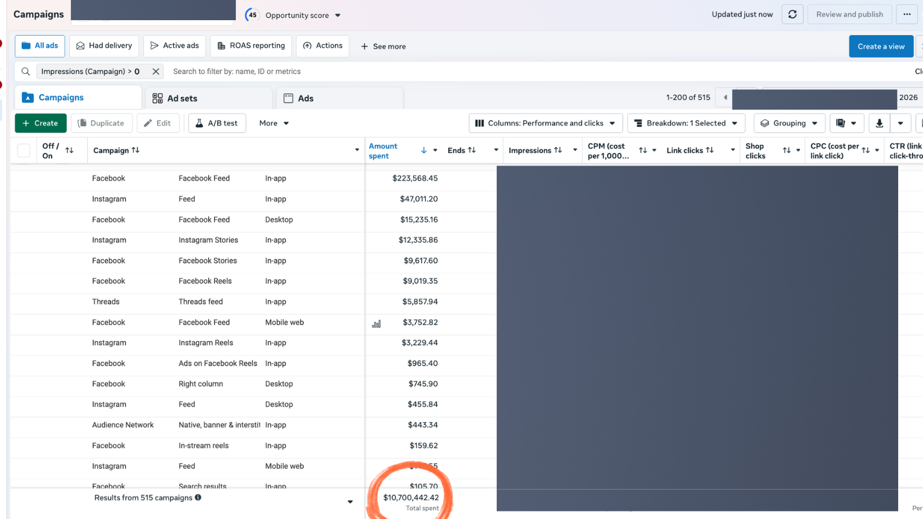923x519 pixels.
Task: Expand the Opportunity score dropdown arrow
Action: click(338, 16)
